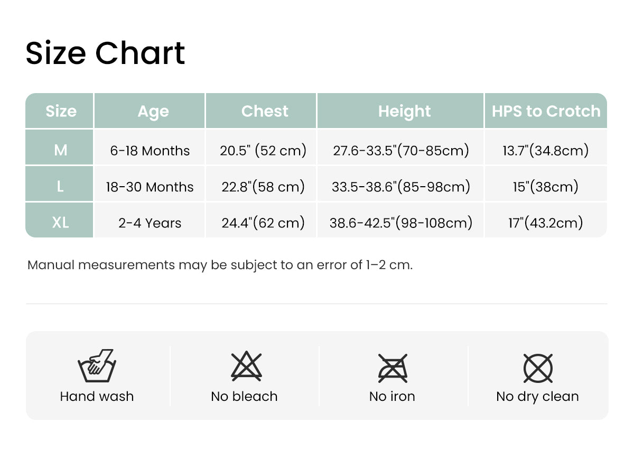Select the HPS to Crotch header
Viewport: 634px width, 476px height.
tap(546, 111)
